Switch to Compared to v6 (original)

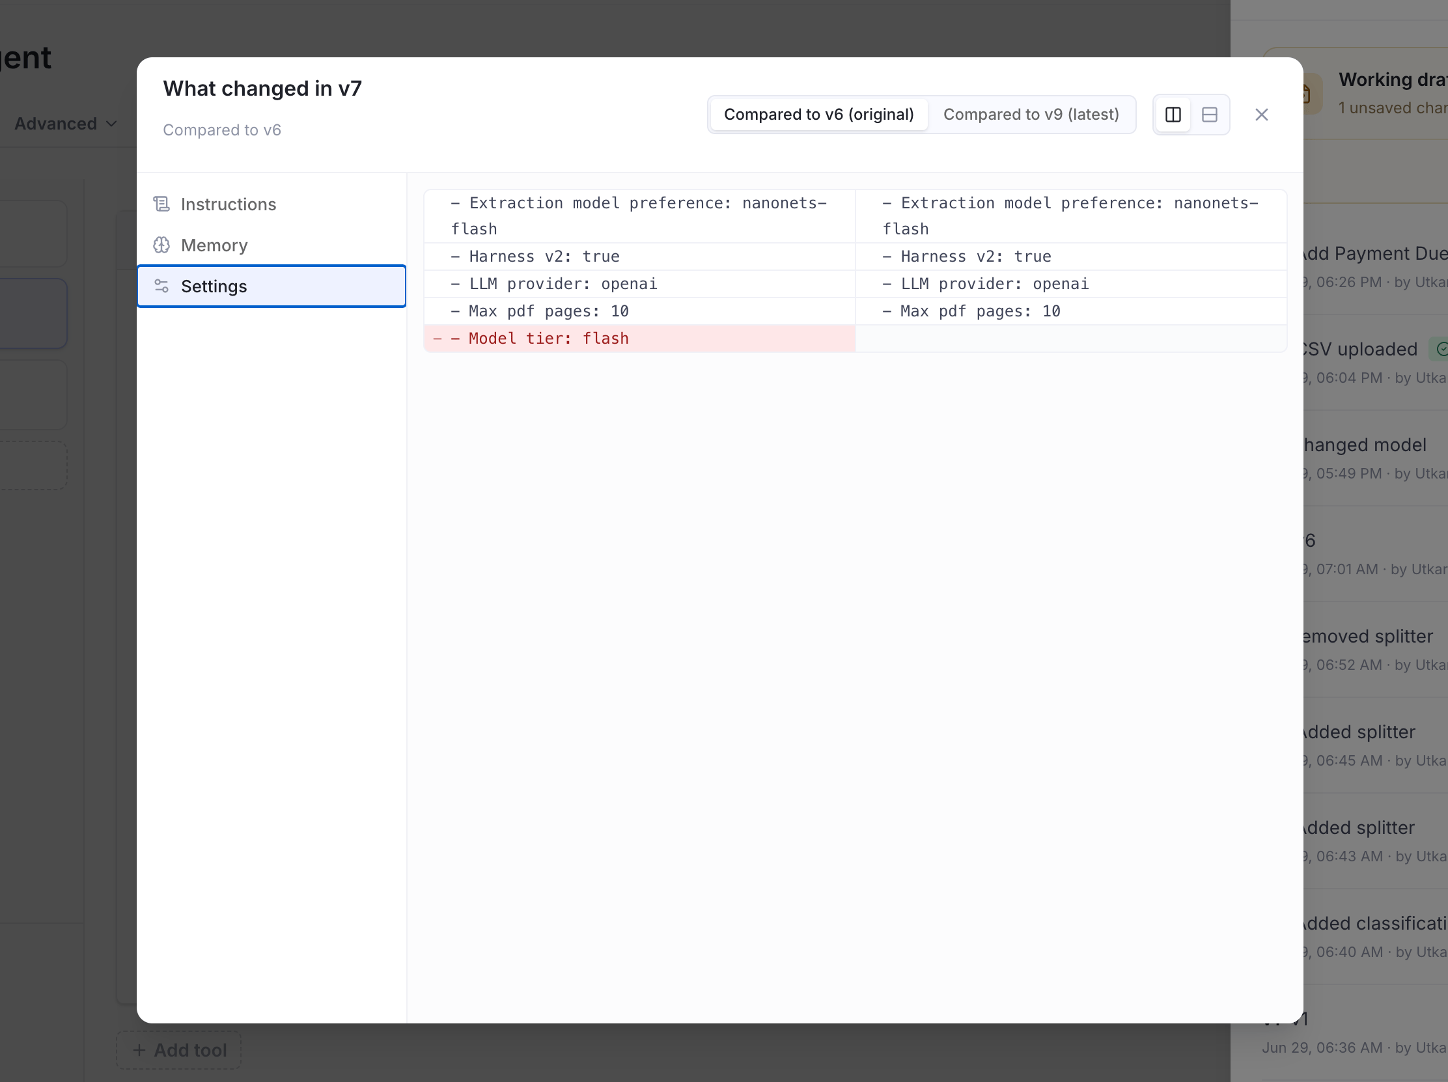pyautogui.click(x=818, y=115)
